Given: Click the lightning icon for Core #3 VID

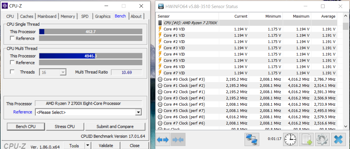Looking at the screenshot, I should (160, 48).
